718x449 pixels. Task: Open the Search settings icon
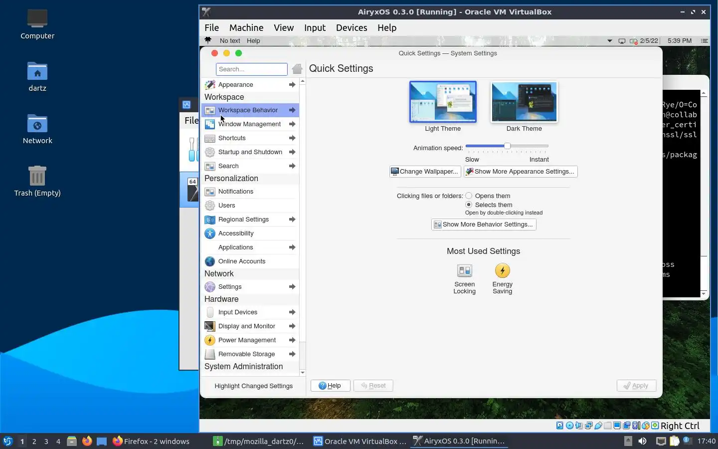point(210,166)
